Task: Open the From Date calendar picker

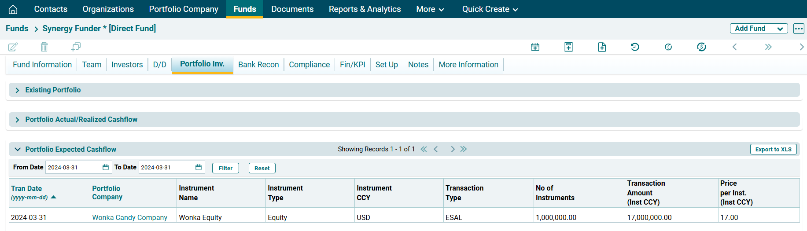Action: coord(106,167)
